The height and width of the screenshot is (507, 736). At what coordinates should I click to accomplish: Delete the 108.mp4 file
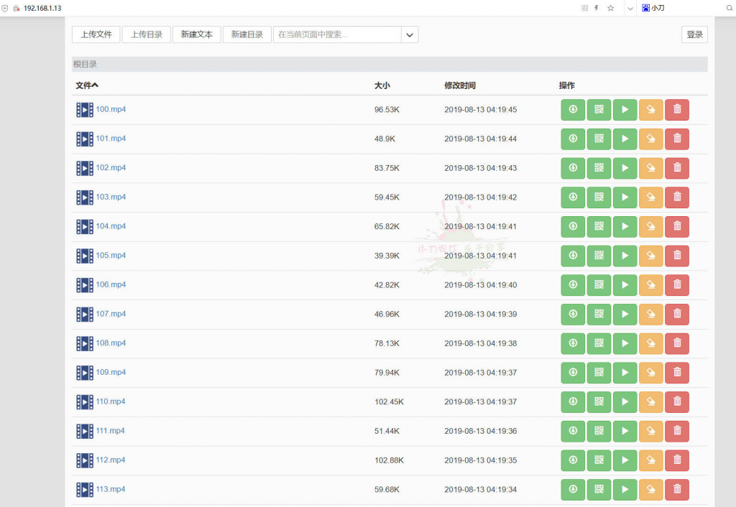tap(676, 344)
